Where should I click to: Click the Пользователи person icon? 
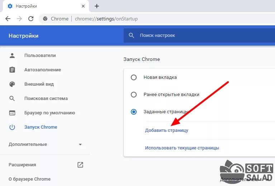(12, 56)
